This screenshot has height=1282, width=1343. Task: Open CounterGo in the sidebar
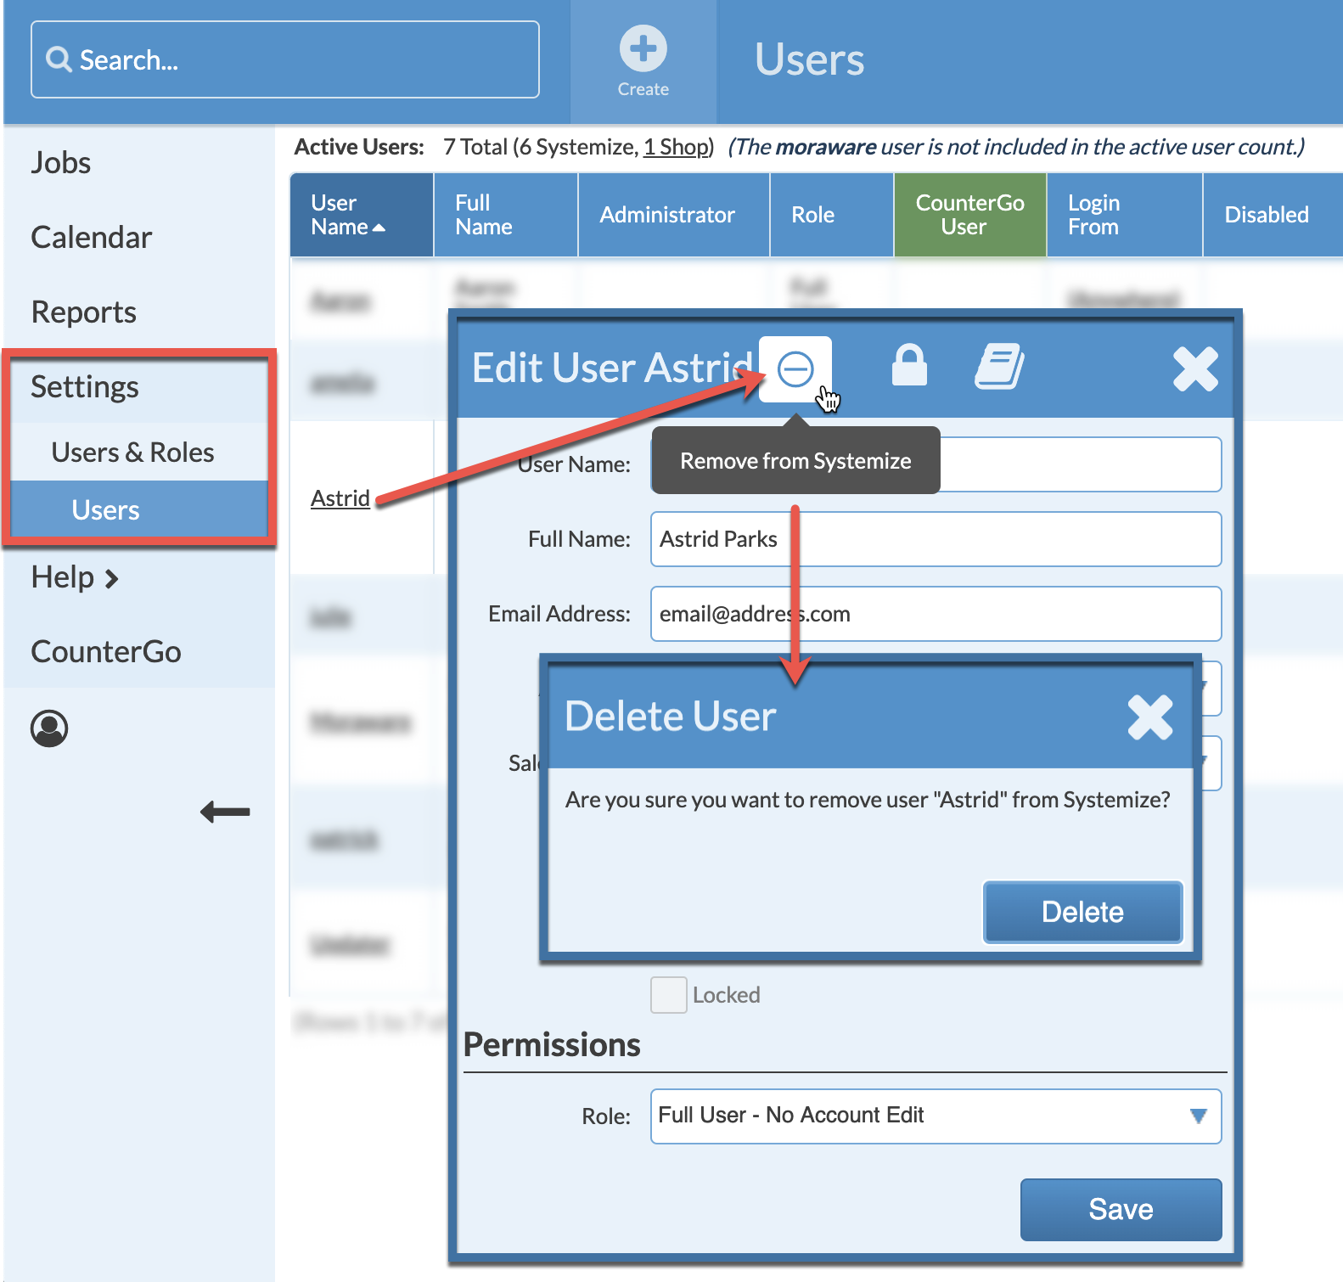(106, 651)
